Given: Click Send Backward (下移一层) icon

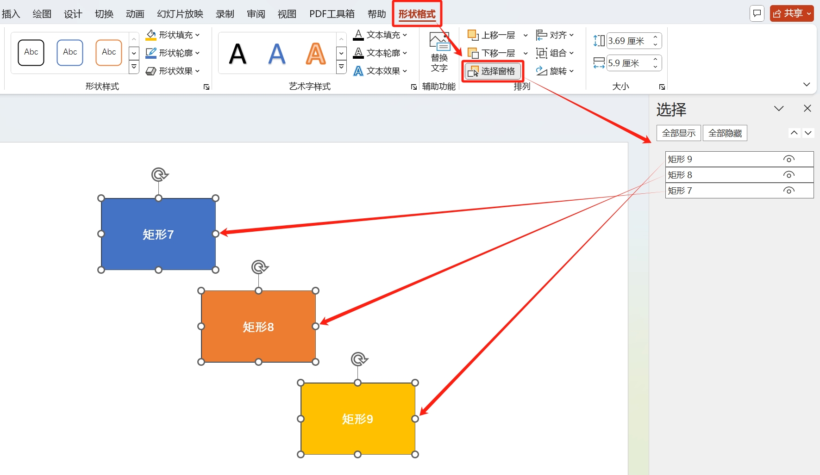Looking at the screenshot, I should pos(473,53).
